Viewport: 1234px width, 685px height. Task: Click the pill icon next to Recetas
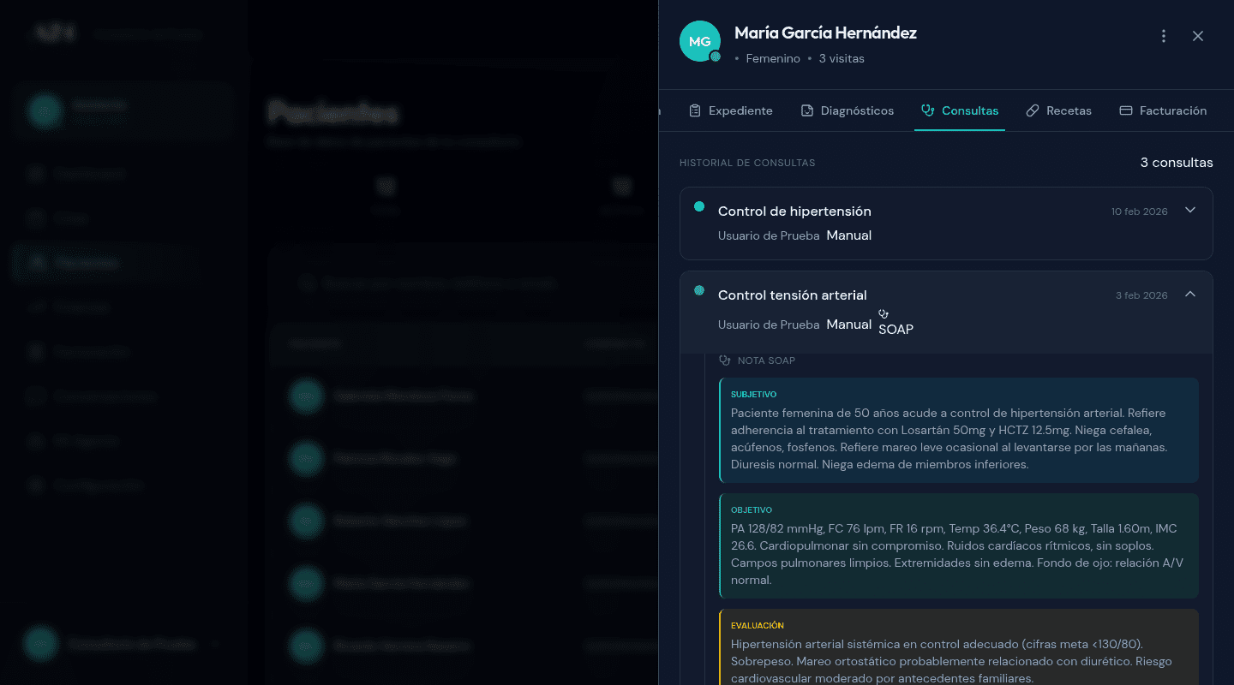point(1033,110)
